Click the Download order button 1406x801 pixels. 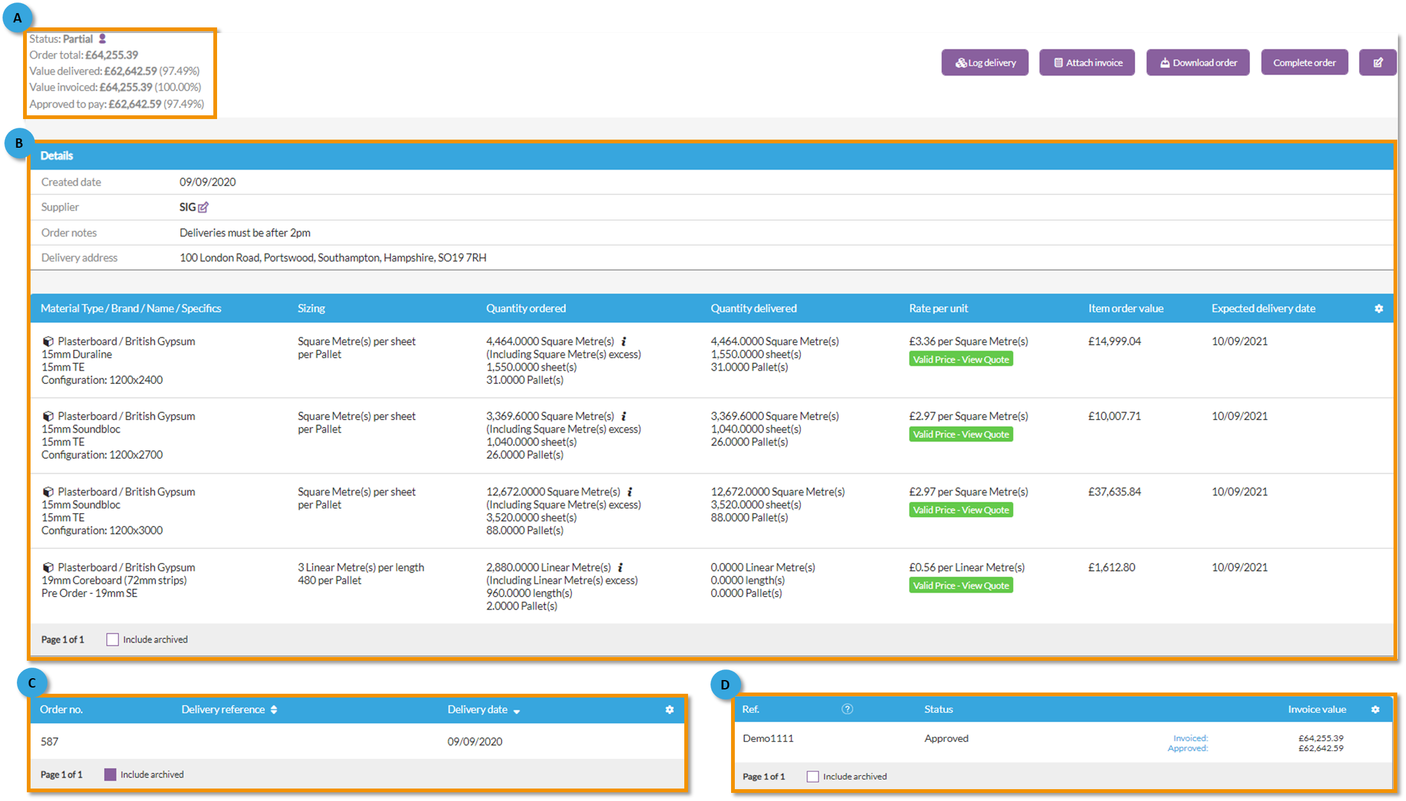(x=1198, y=62)
